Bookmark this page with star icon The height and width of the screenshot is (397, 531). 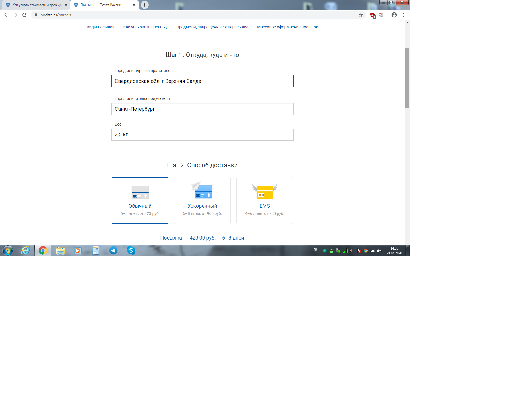361,15
